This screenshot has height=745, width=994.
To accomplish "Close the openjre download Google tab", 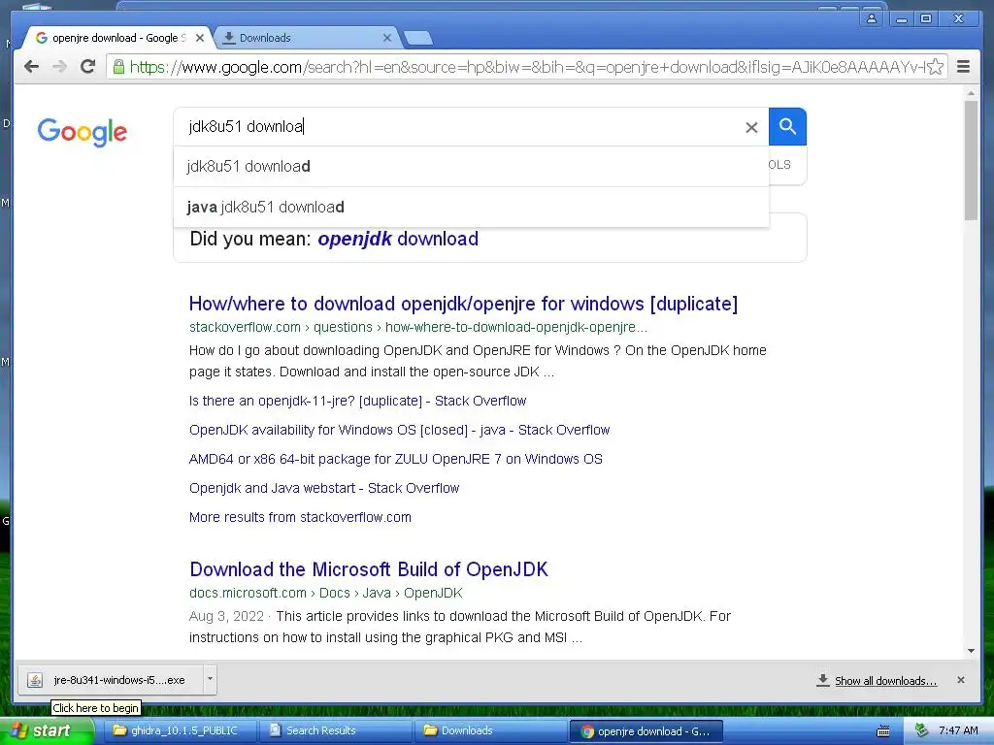I will pyautogui.click(x=200, y=38).
